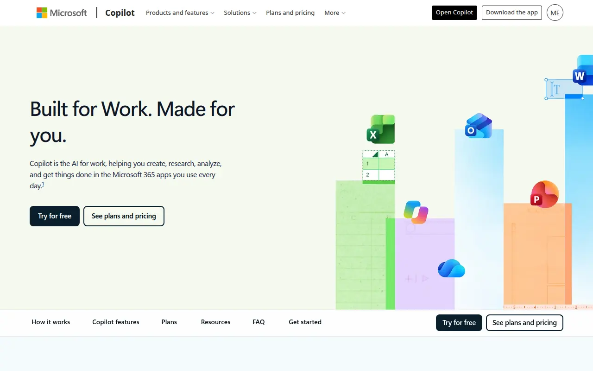Click Try for free in sticky bar
The width and height of the screenshot is (593, 371).
click(x=459, y=323)
